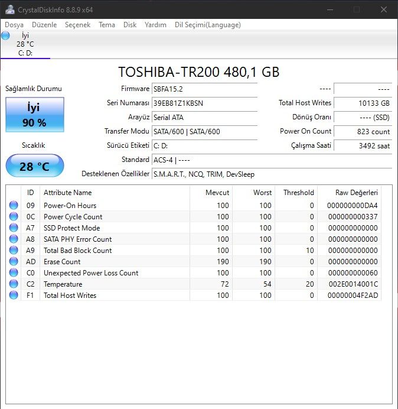The height and width of the screenshot is (409, 398).
Task: Click the status orb for Temperature row
Action: coord(14,284)
